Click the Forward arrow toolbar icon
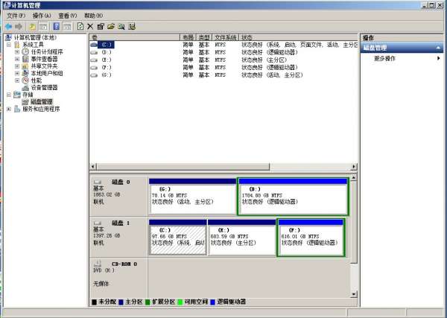447x318 pixels. 19,27
